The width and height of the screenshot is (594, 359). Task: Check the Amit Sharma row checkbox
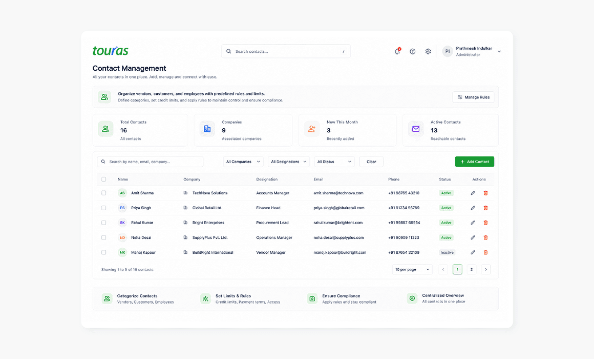[104, 193]
